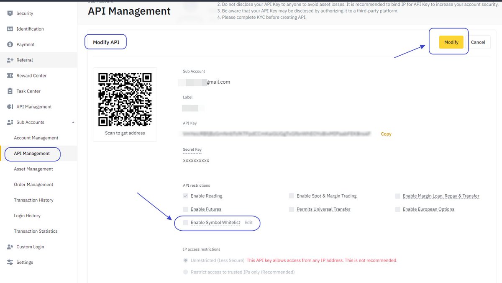This screenshot has width=502, height=283.
Task: Click the Custom Login user icon
Action: coord(10,247)
